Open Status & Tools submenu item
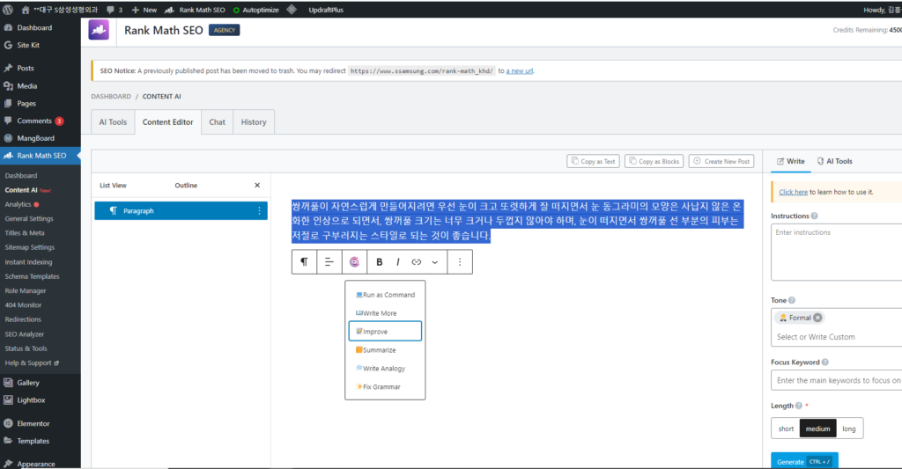The width and height of the screenshot is (902, 469). [26, 348]
